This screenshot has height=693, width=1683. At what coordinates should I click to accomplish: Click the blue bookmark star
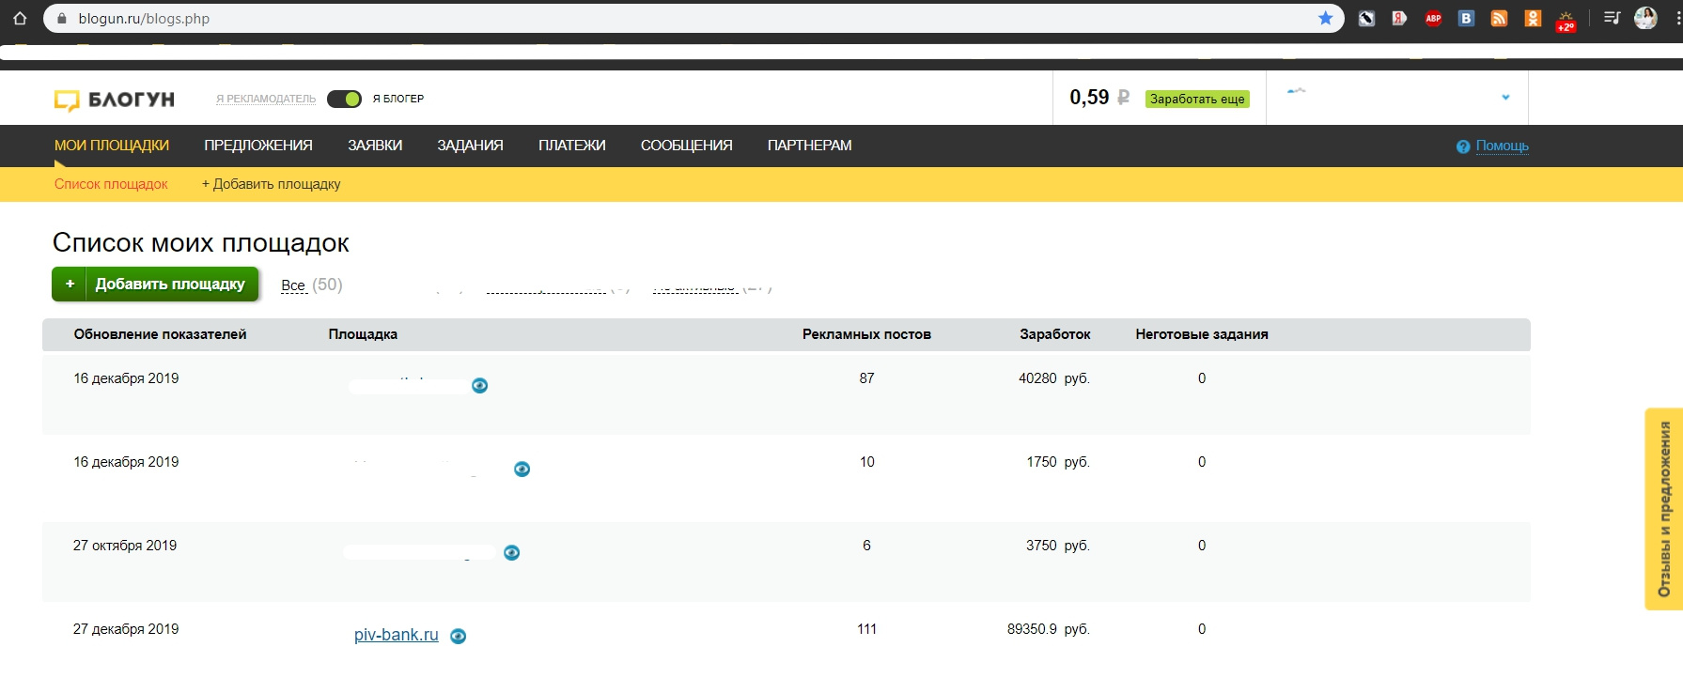[x=1325, y=18]
